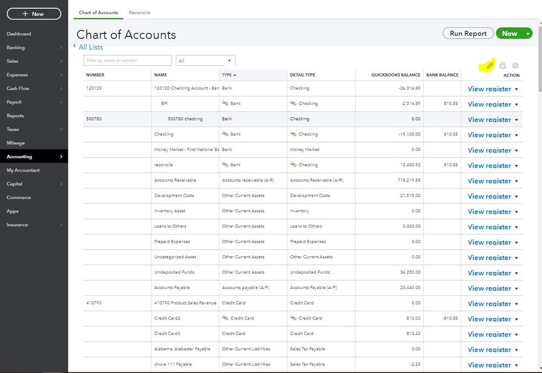View register for Accounts Payable
Viewport: 542px width, 373px height.
(489, 289)
